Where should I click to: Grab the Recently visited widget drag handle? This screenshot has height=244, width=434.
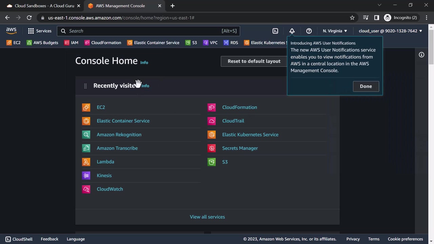[x=85, y=86]
